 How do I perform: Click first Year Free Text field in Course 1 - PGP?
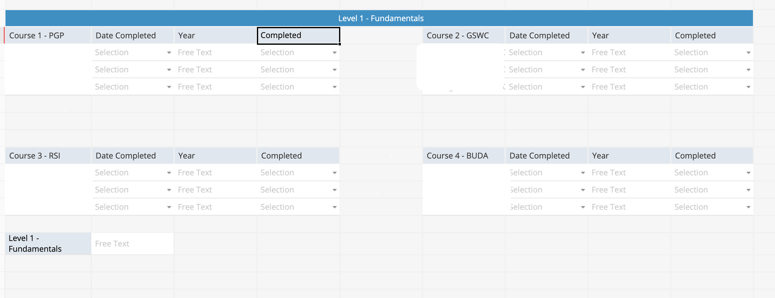216,52
